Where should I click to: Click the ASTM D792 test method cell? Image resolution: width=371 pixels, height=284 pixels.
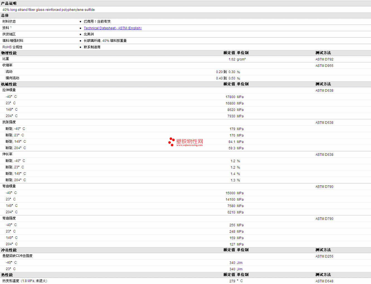click(x=324, y=59)
